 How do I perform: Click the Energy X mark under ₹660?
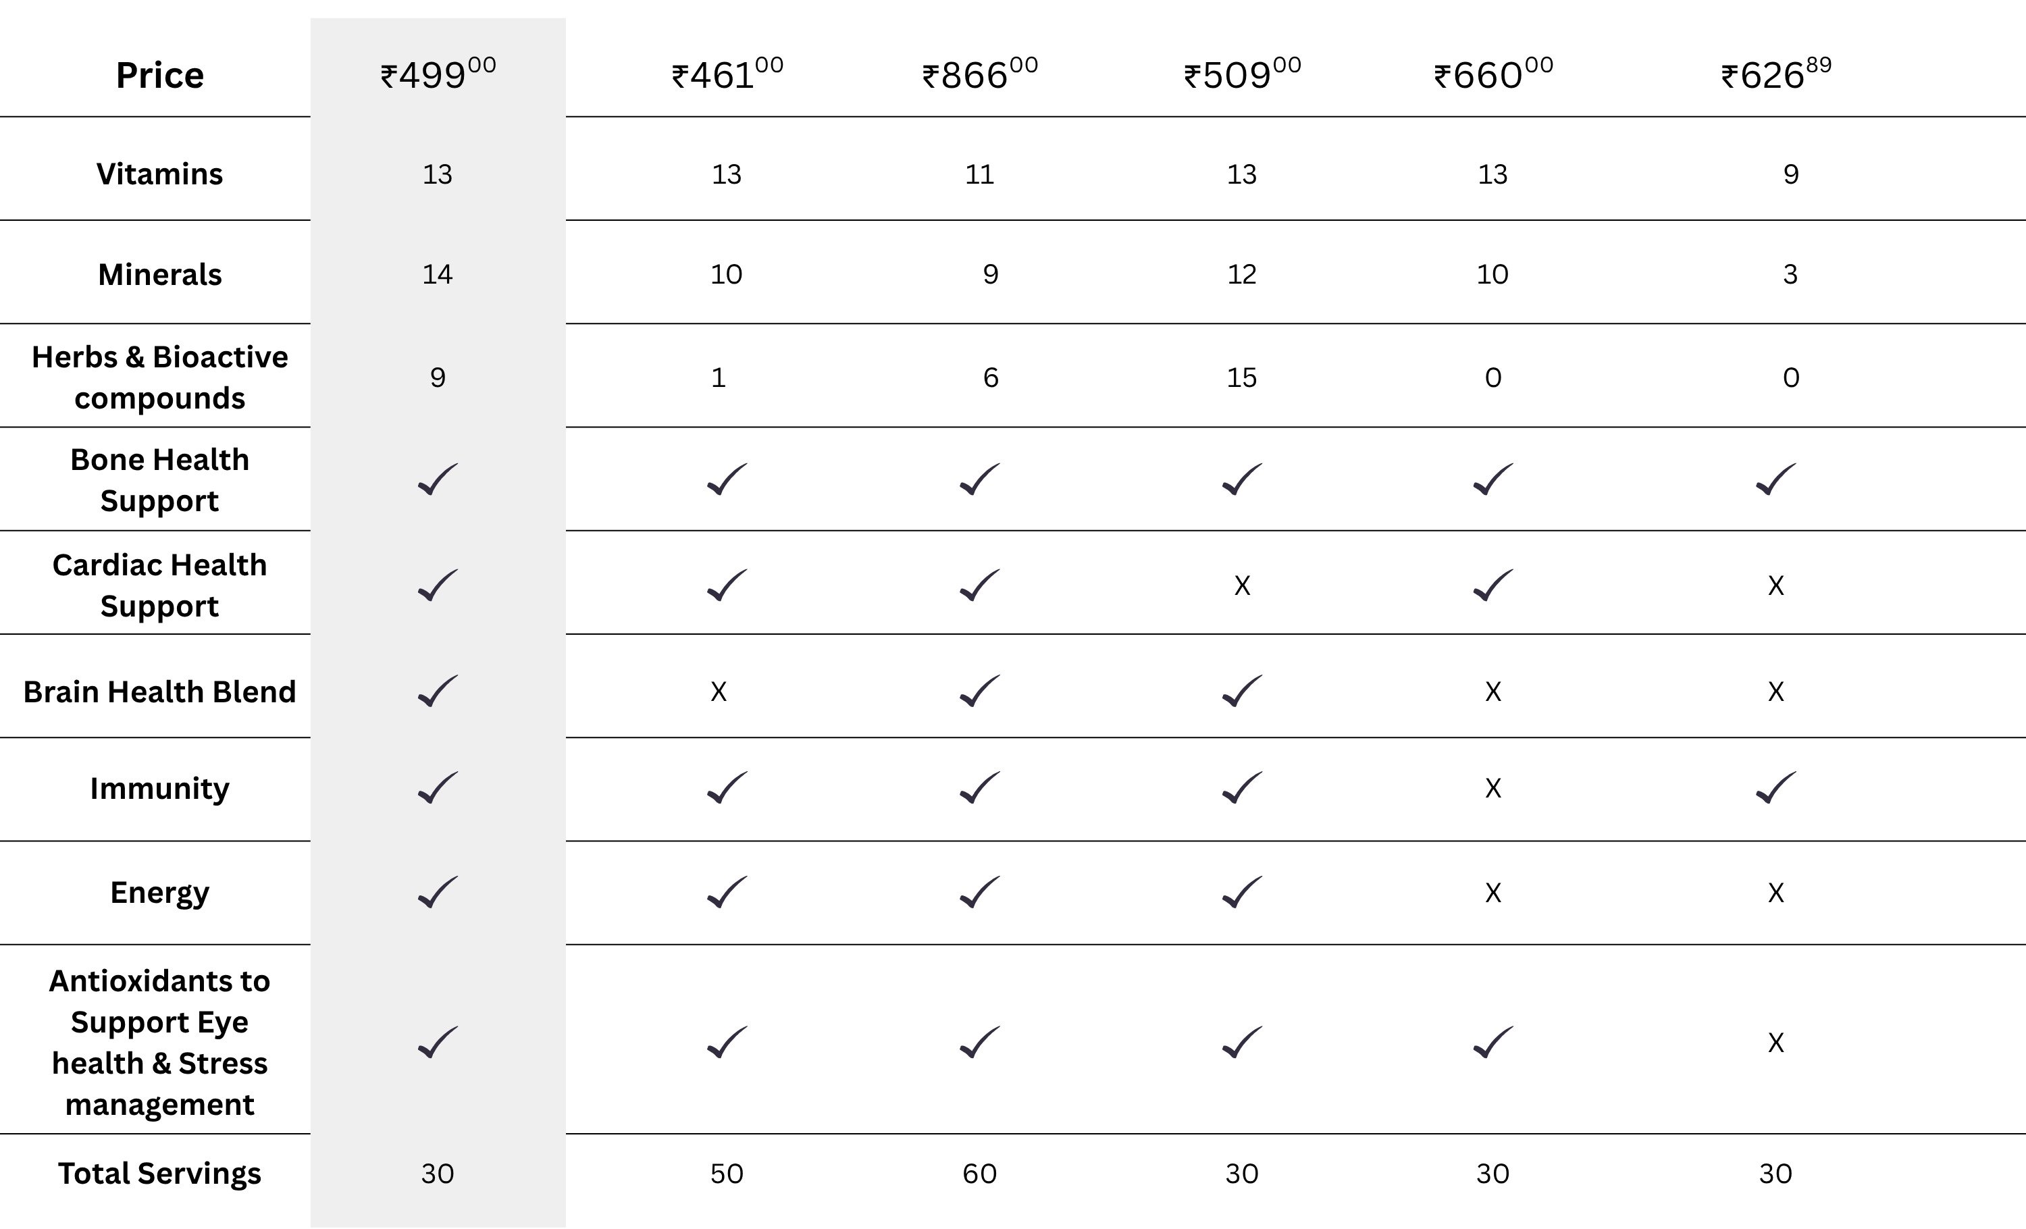(x=1493, y=893)
